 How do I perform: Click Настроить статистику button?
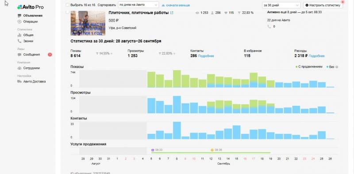(x=323, y=5)
